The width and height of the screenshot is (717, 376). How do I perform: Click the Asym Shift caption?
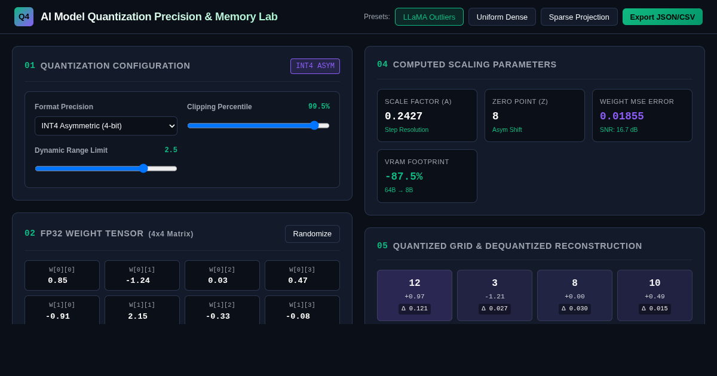click(507, 130)
